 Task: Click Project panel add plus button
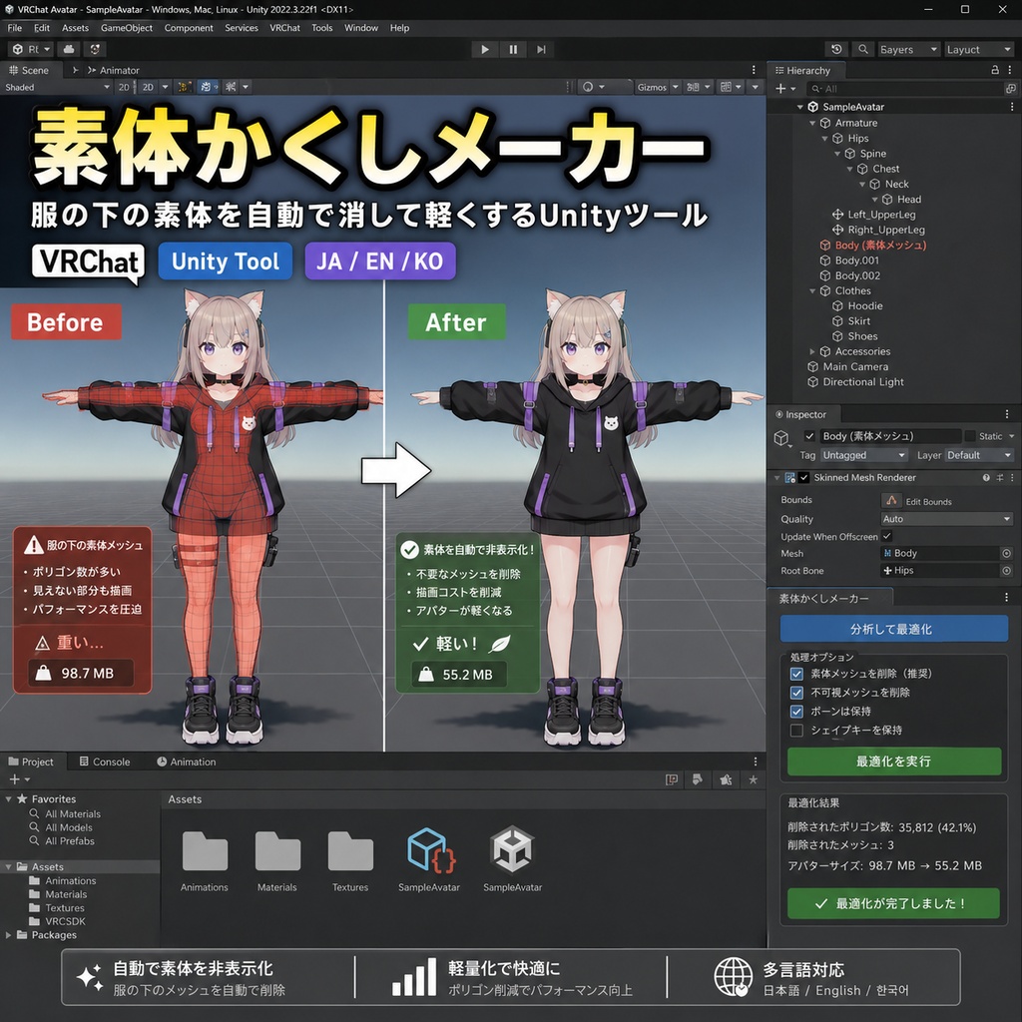(14, 779)
